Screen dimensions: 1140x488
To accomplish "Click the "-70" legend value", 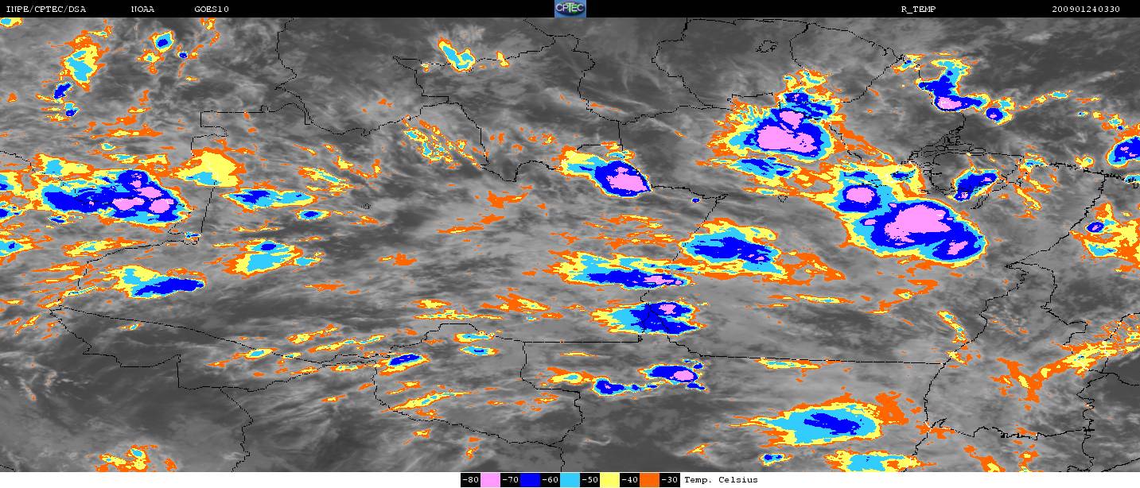I will pos(511,480).
